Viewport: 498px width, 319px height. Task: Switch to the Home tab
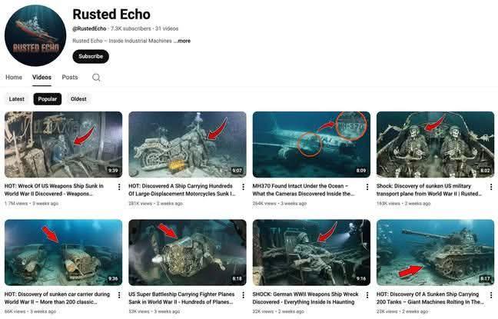click(14, 77)
